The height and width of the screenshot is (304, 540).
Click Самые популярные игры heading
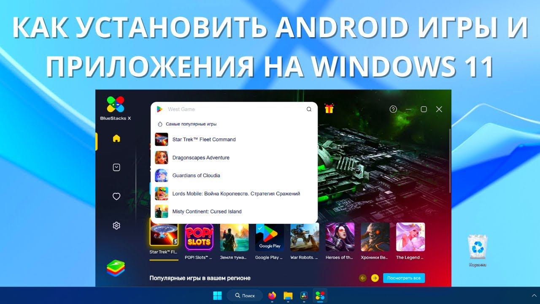191,124
